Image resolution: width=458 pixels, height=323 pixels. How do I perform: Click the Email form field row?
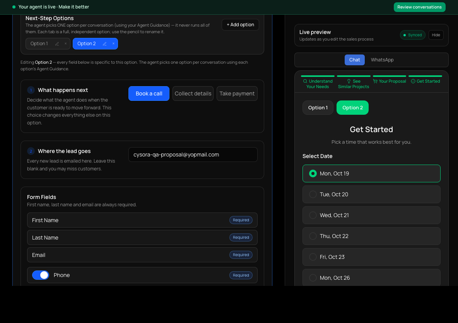(142, 255)
